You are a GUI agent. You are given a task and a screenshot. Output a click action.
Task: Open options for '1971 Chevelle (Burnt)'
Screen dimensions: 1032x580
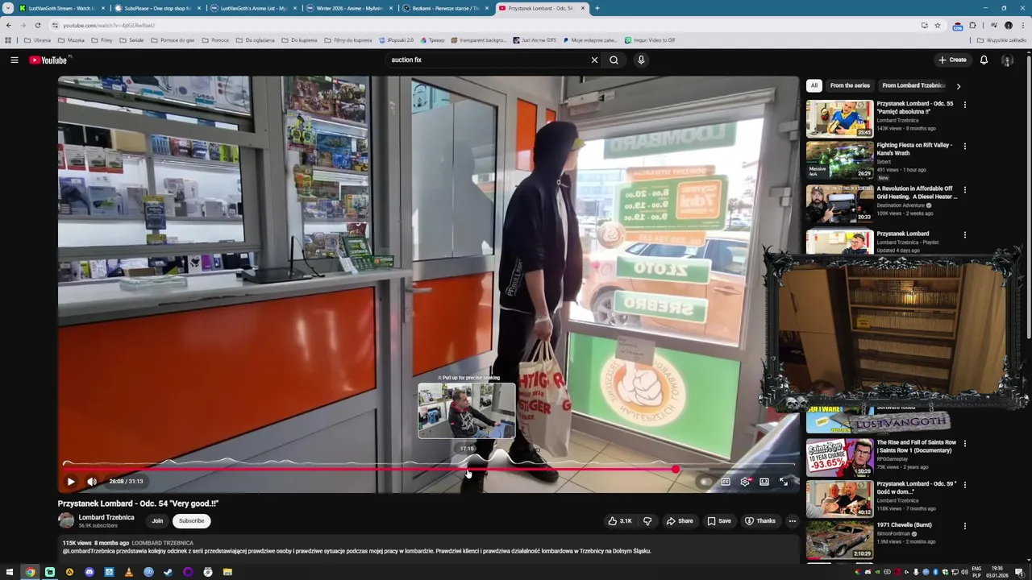tap(964, 526)
